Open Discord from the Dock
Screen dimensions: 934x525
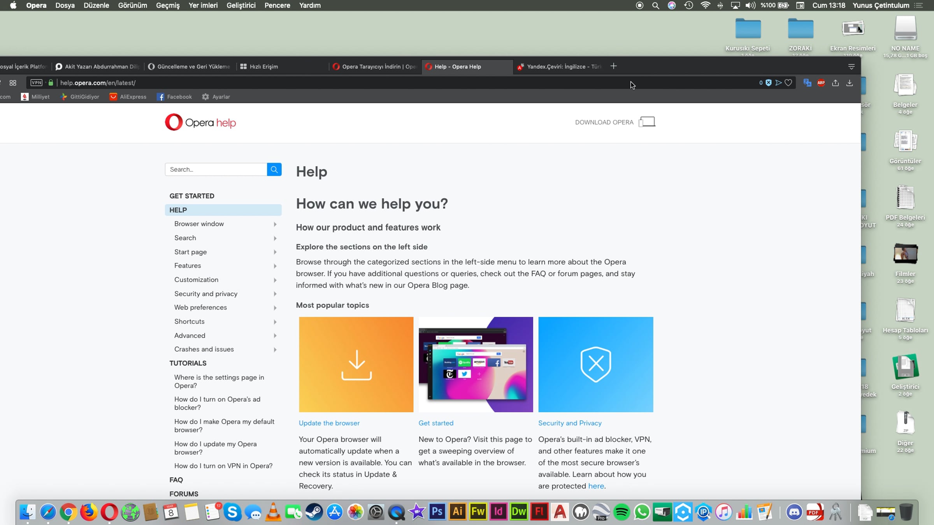794,512
